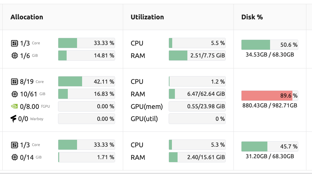Click the 6.47/62.64 GiB RAM utilization bar
Viewport: 312px width, 174px height.
coord(197,94)
